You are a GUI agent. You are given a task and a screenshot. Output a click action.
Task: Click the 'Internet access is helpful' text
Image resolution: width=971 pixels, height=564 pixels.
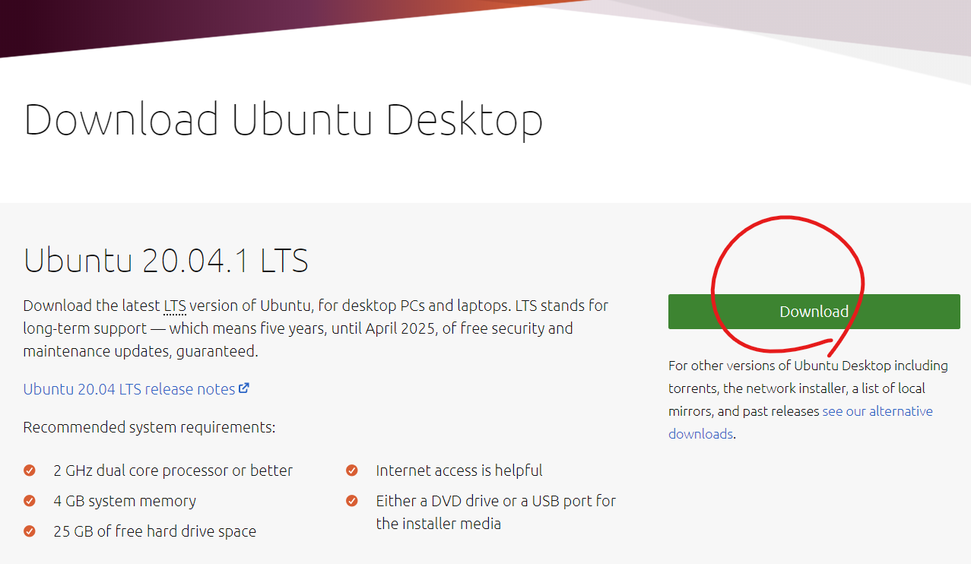[459, 471]
